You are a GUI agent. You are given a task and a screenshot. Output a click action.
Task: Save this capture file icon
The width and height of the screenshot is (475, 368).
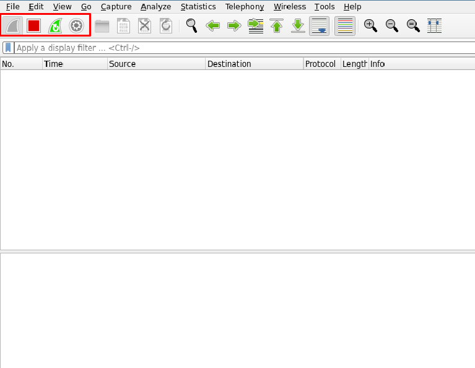[123, 26]
